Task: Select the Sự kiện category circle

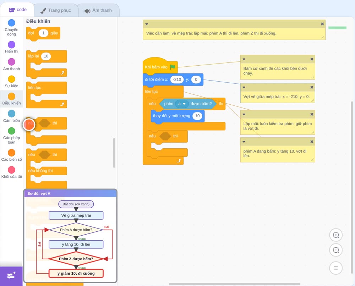Action: 12,79
